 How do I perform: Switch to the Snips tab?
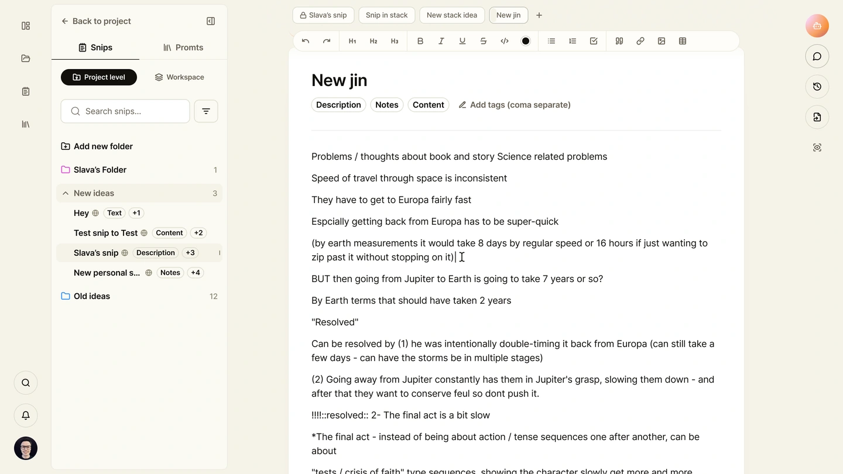[x=95, y=47]
